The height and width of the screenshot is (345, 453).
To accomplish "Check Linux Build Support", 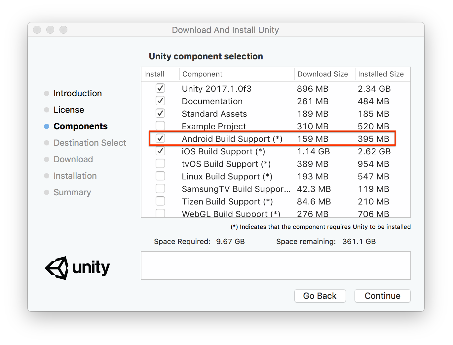I will [x=160, y=176].
